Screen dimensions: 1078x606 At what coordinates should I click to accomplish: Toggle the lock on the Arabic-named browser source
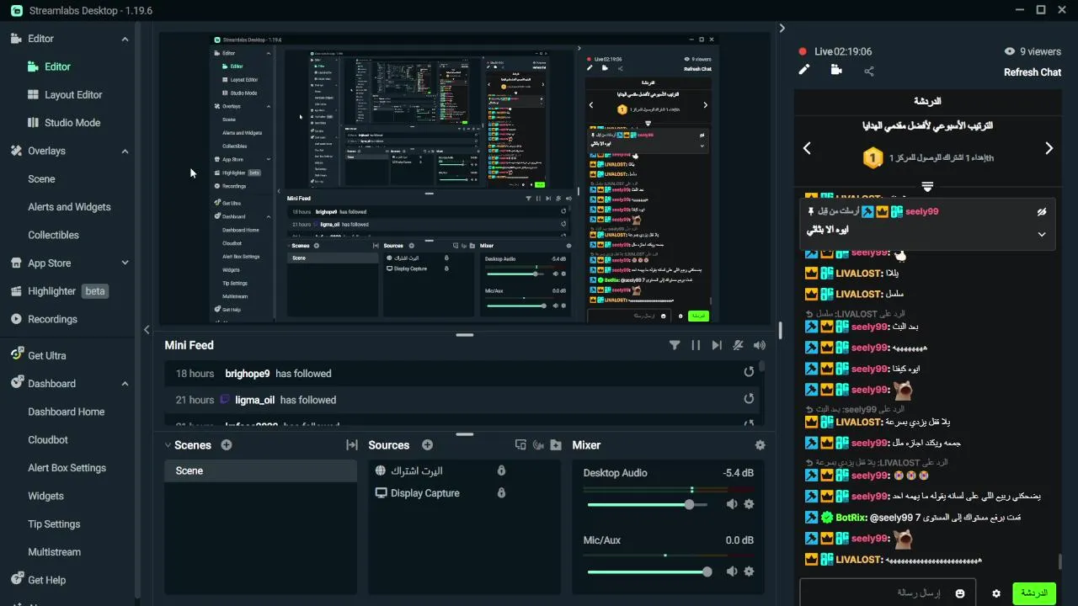(501, 470)
